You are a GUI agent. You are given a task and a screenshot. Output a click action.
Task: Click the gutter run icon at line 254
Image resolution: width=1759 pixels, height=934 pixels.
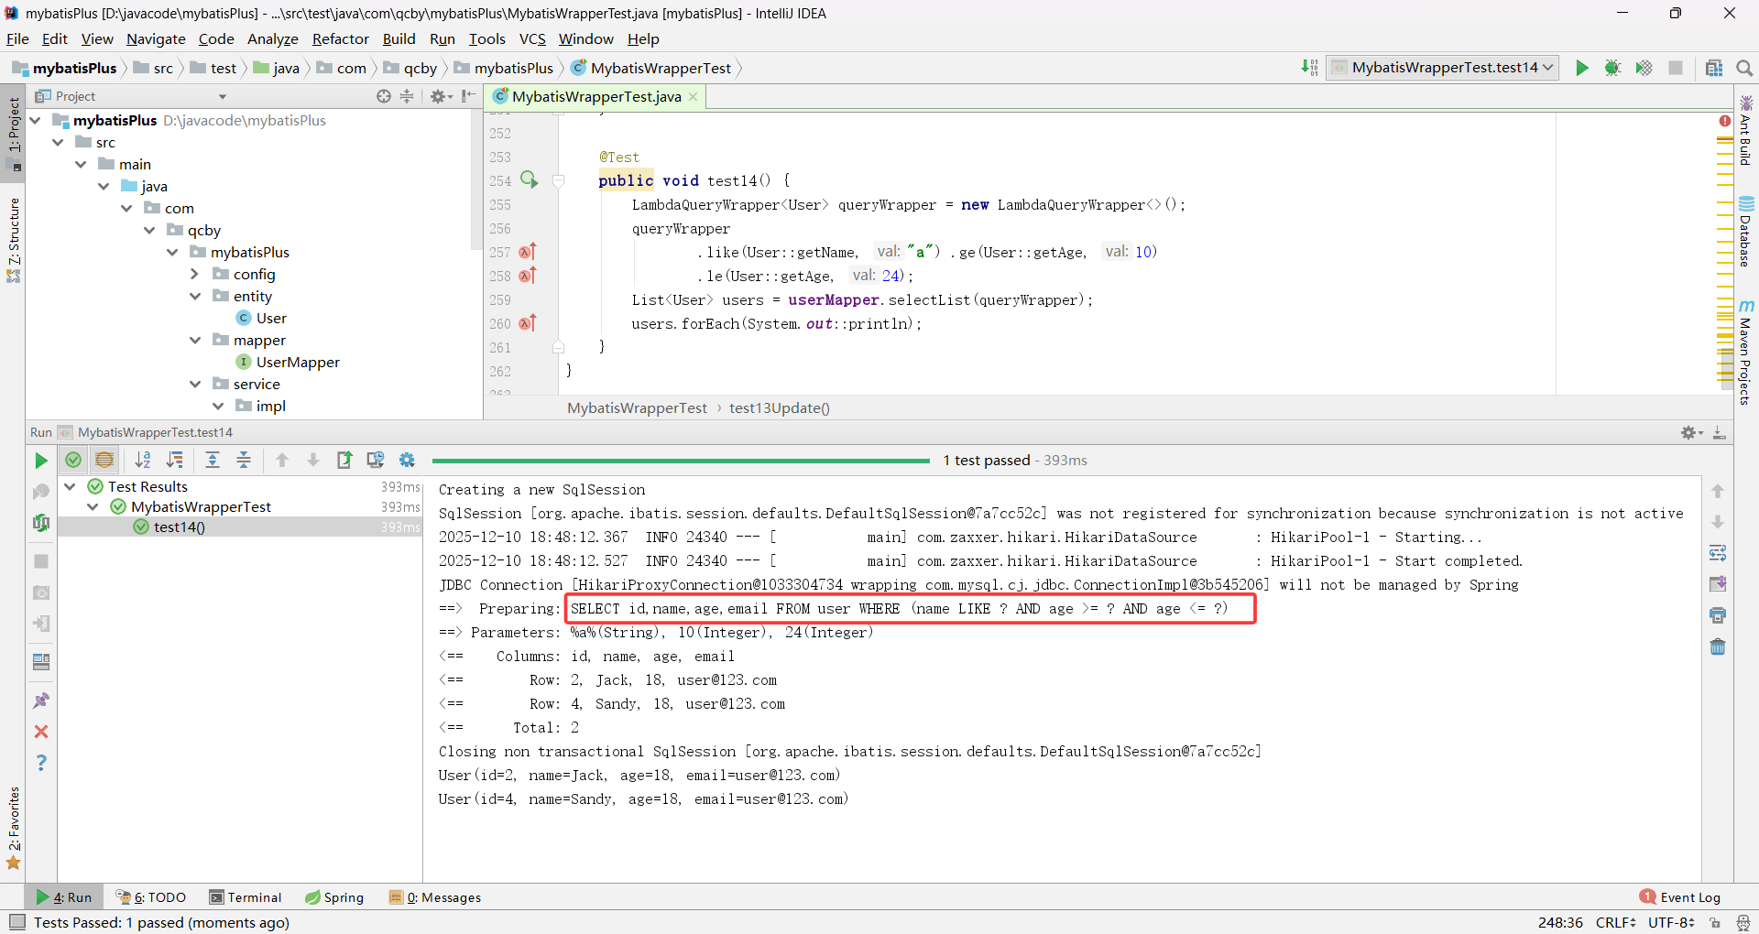tap(530, 179)
